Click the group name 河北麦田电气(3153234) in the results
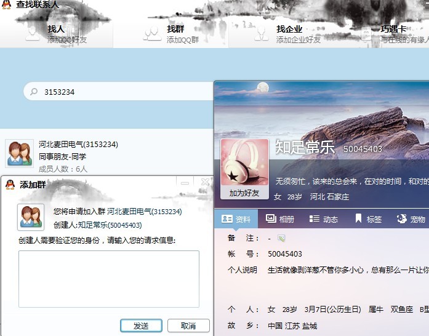Image resolution: width=429 pixels, height=336 pixels. pos(78,144)
